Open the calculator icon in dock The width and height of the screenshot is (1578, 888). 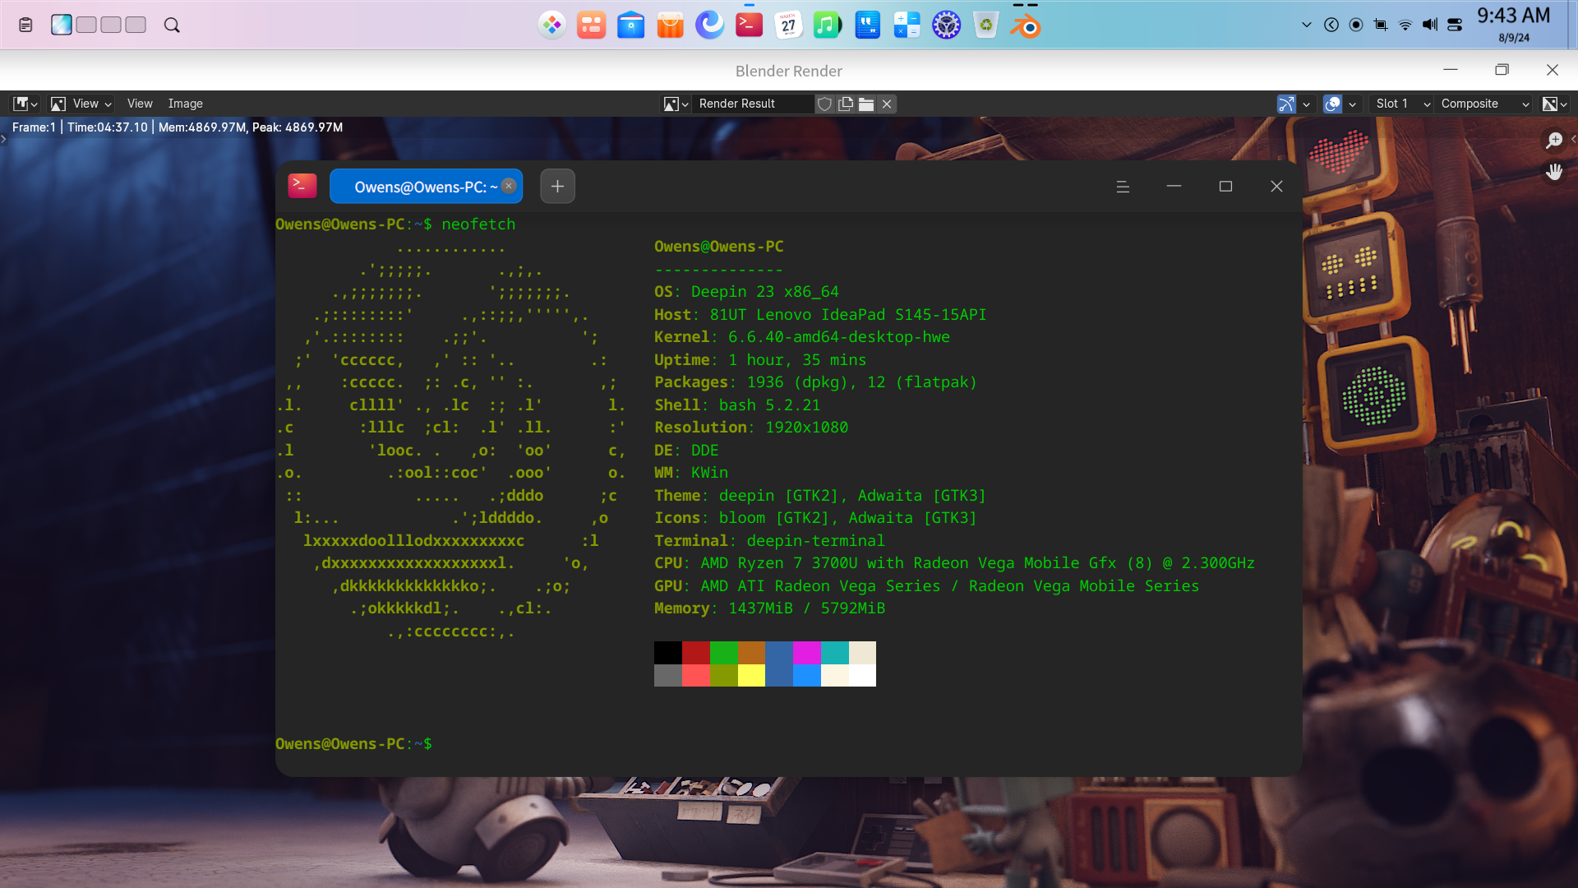tap(907, 25)
